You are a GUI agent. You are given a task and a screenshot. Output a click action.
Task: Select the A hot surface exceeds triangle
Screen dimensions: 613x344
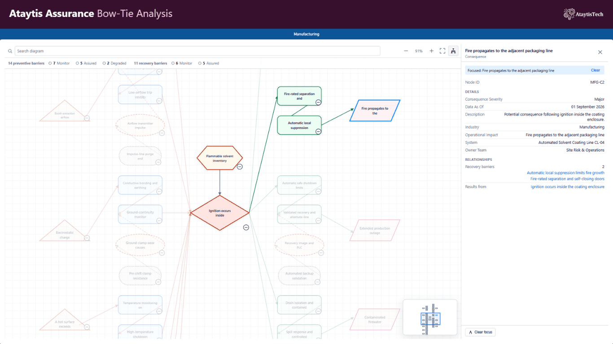[65, 320]
